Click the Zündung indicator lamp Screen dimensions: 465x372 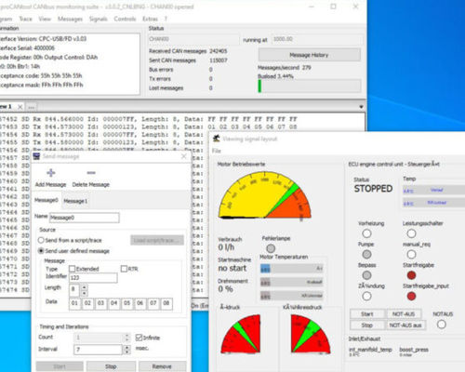point(366,296)
